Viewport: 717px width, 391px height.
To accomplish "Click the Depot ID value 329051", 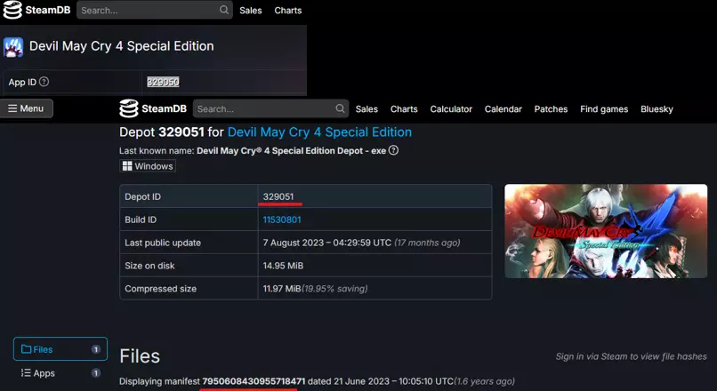I will coord(278,196).
